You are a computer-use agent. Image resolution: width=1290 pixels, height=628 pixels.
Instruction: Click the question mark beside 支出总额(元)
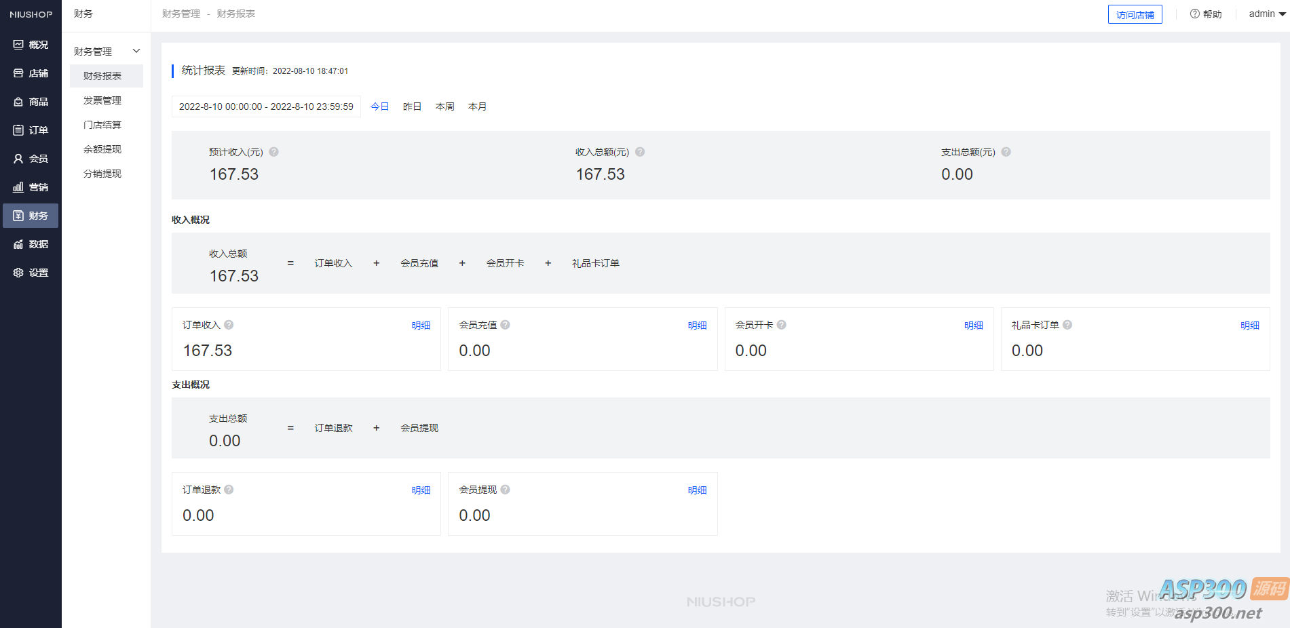(x=1006, y=152)
